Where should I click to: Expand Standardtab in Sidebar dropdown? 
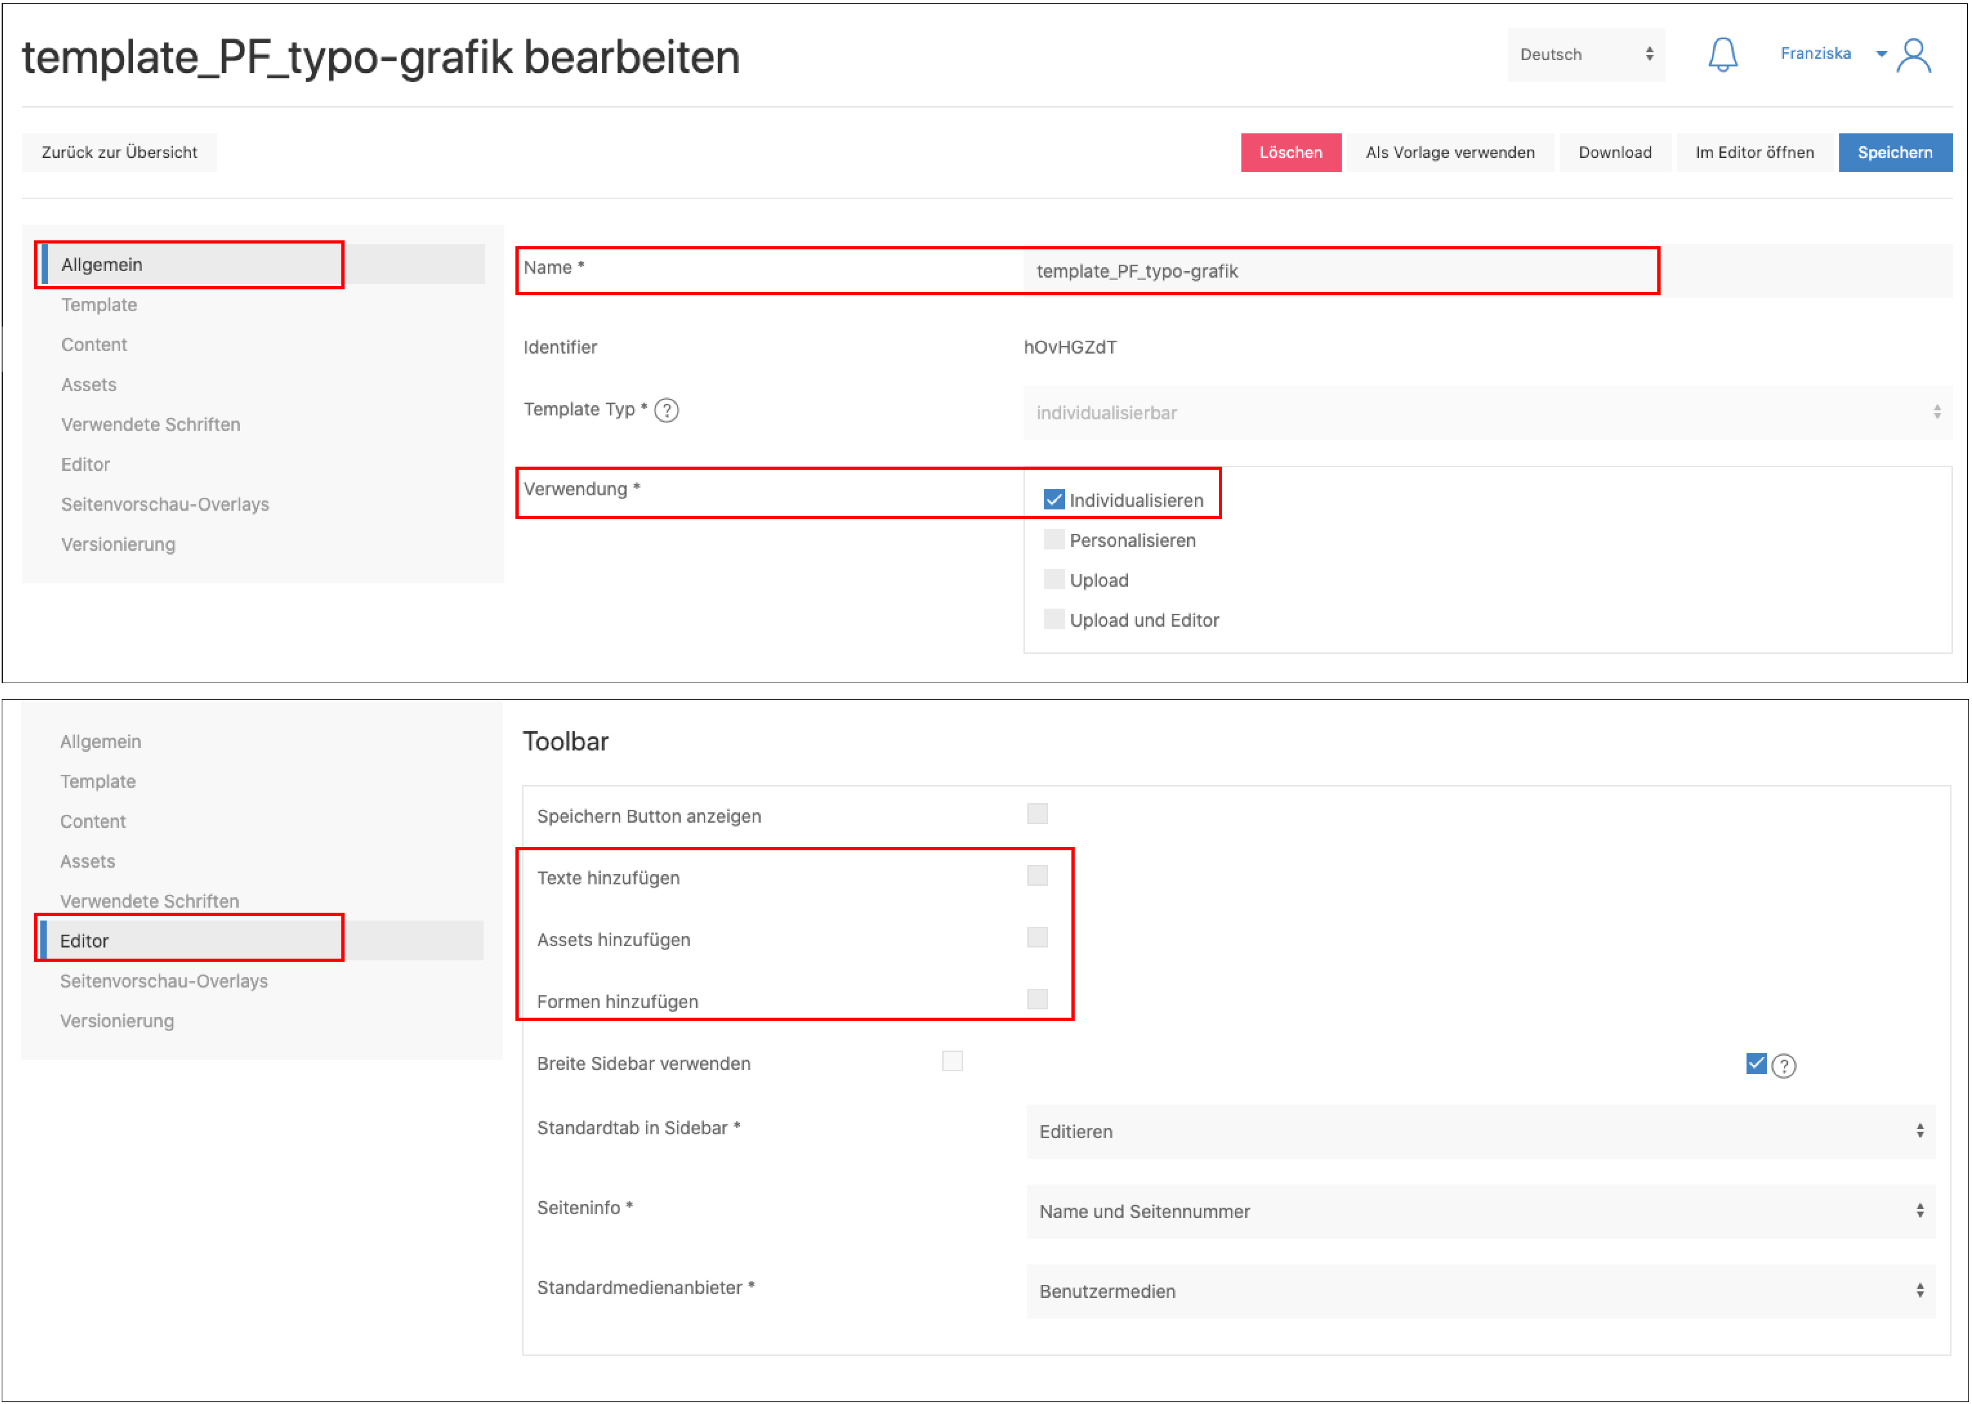(x=1480, y=1131)
